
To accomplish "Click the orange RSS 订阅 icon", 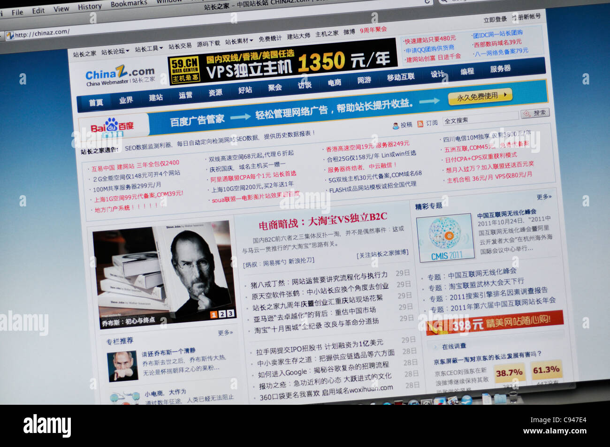I will coord(420,124).
